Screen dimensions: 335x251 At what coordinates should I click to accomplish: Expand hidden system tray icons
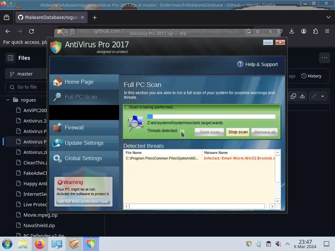(288, 244)
